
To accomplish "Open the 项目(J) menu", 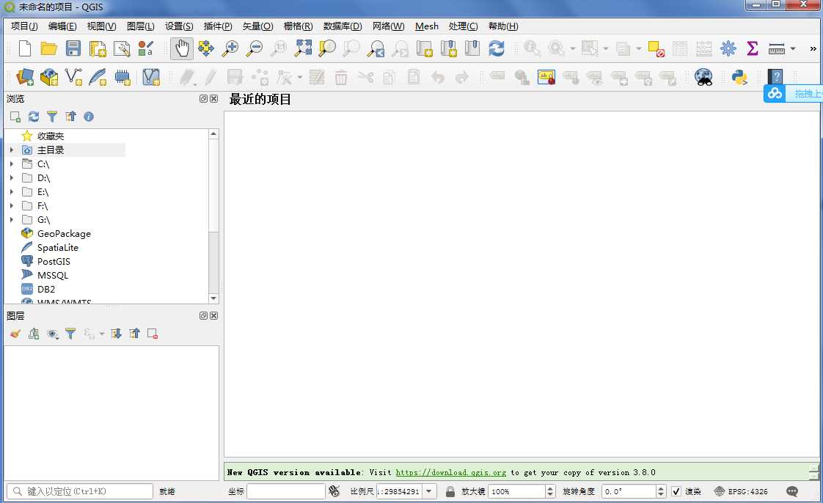I will 24,26.
